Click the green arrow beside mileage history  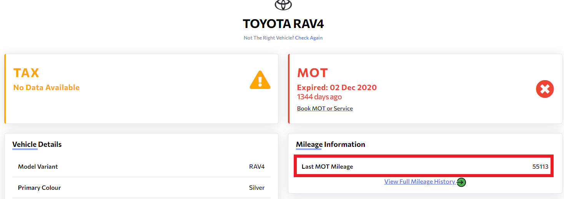[461, 182]
